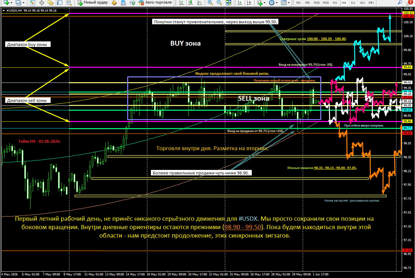Switch chart to bar chart
The height and width of the screenshot is (278, 415).
[x=181, y=3]
